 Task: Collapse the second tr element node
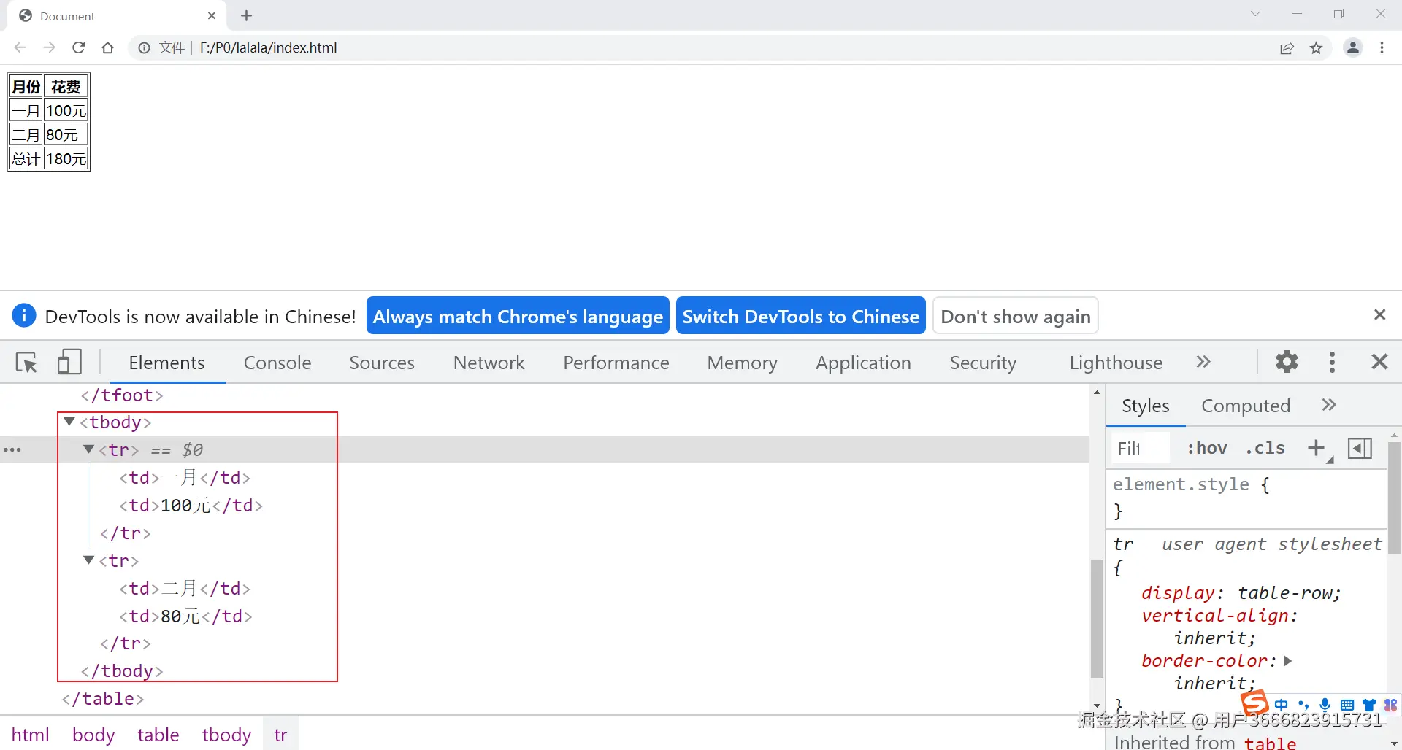89,560
